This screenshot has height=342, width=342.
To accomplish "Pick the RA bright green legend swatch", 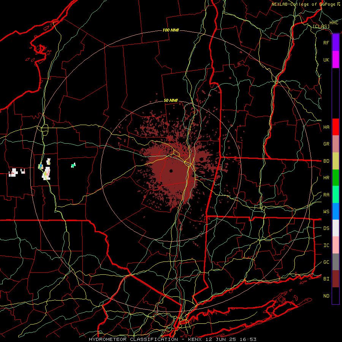I will (x=336, y=195).
